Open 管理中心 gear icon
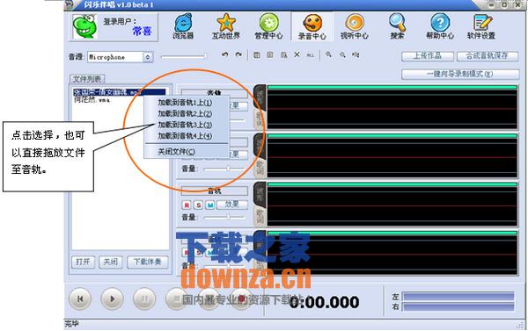The height and width of the screenshot is (331, 528). 268,26
